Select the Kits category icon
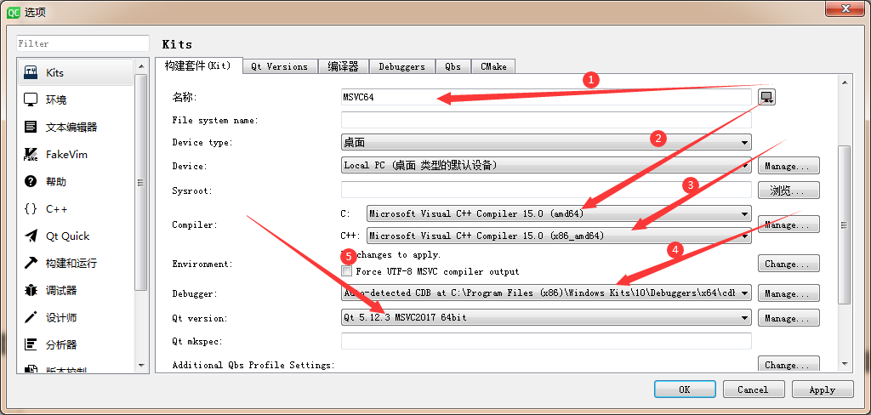The height and width of the screenshot is (415, 871). 31,73
